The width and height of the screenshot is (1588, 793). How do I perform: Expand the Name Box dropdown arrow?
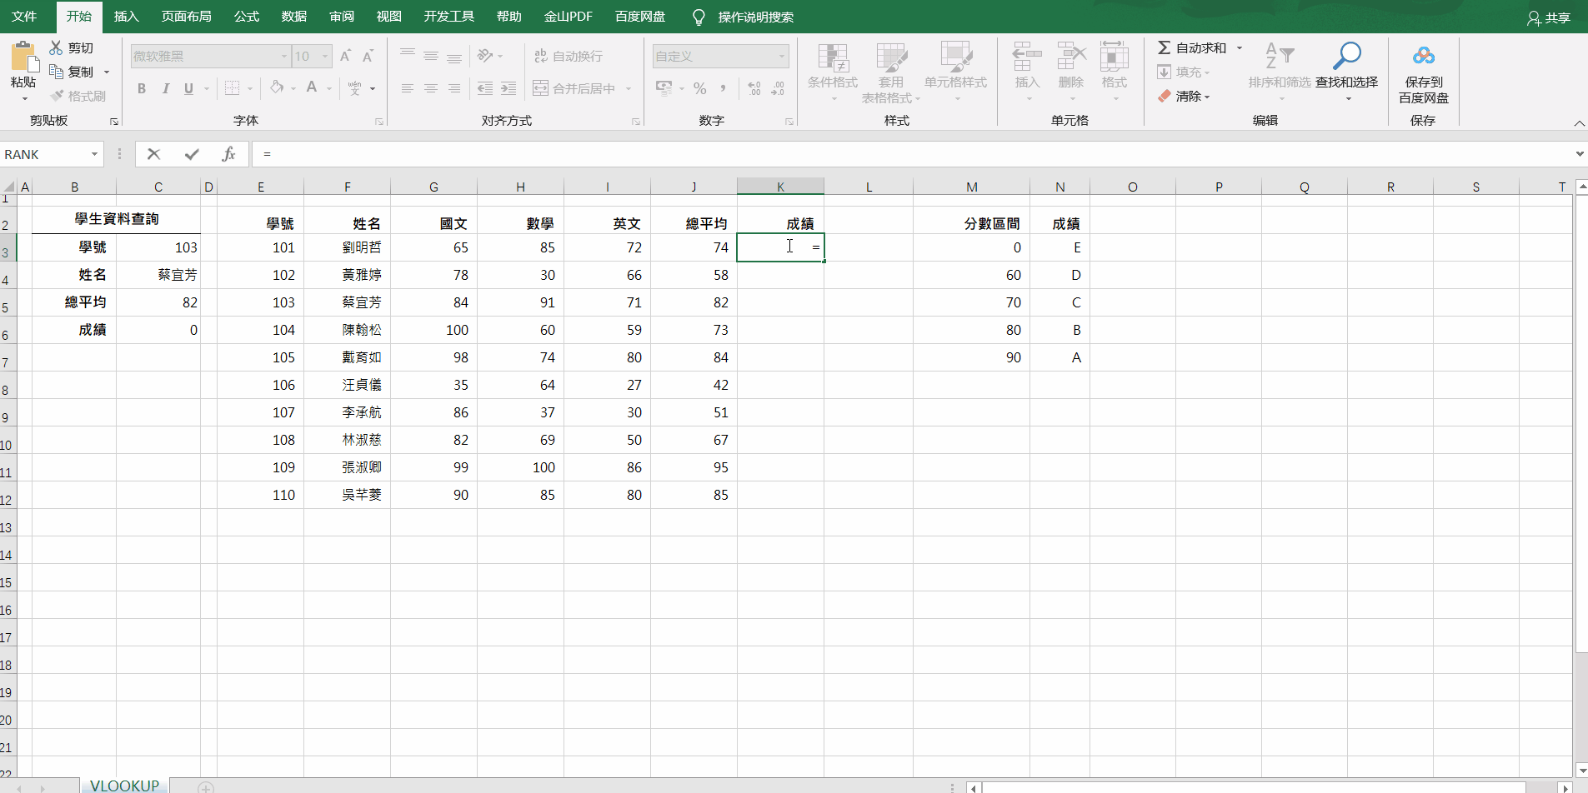pos(94,154)
